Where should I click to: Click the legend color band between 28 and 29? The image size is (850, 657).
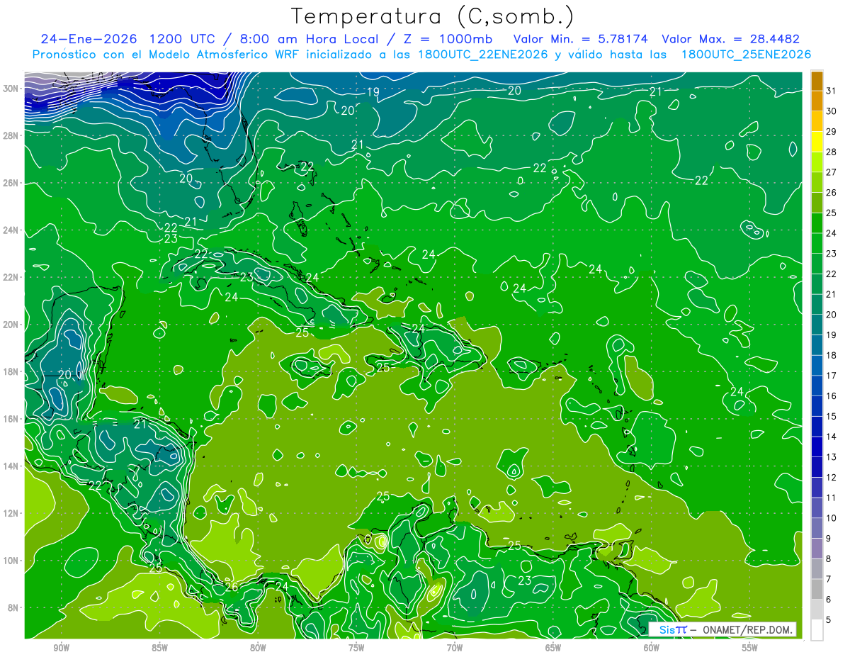[x=817, y=142]
